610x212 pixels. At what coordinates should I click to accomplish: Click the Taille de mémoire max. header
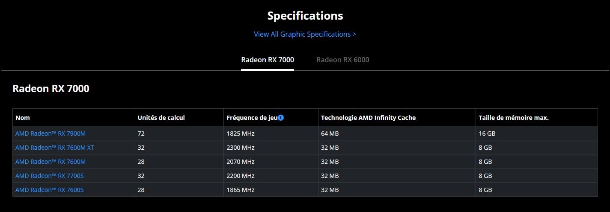514,118
